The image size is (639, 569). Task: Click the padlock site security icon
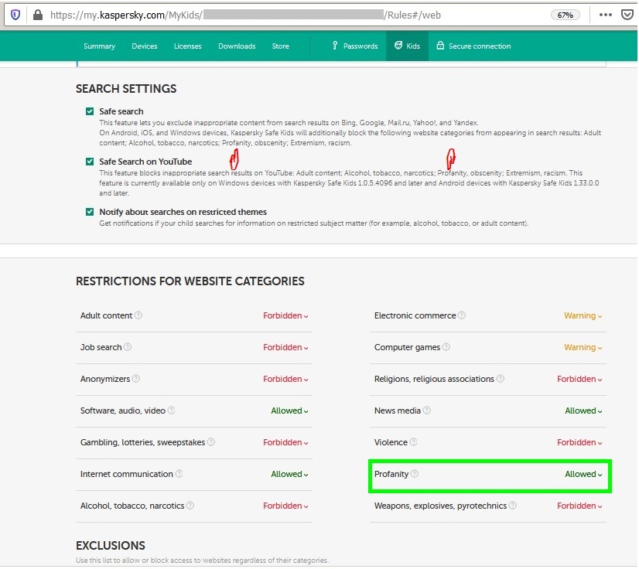click(37, 15)
